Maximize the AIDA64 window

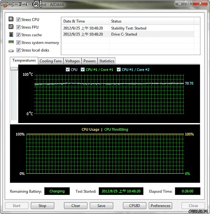click(x=189, y=3)
